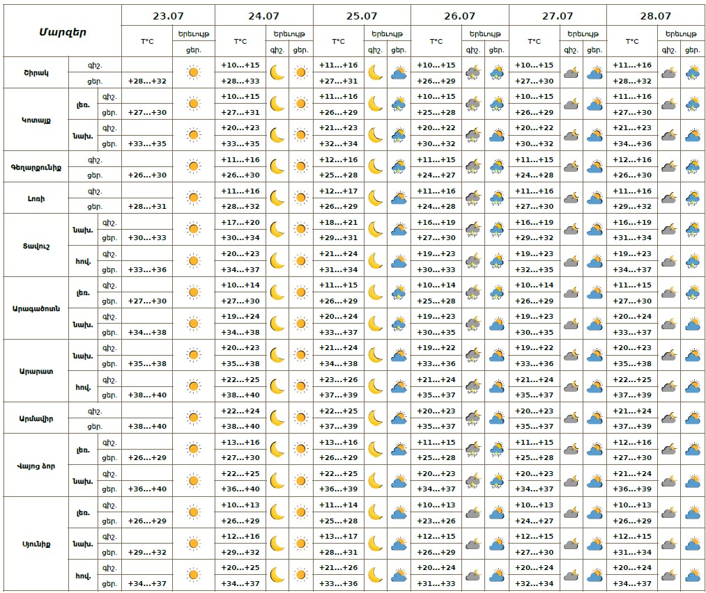Select the 26.07 date column header
This screenshot has width=706, height=593.
coord(459,15)
